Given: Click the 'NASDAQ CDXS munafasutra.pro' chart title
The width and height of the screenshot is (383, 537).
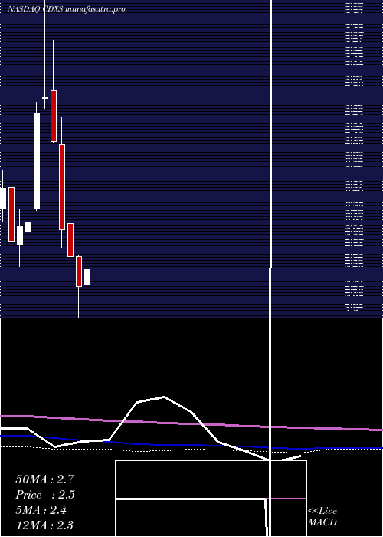Looking at the screenshot, I should point(67,9).
